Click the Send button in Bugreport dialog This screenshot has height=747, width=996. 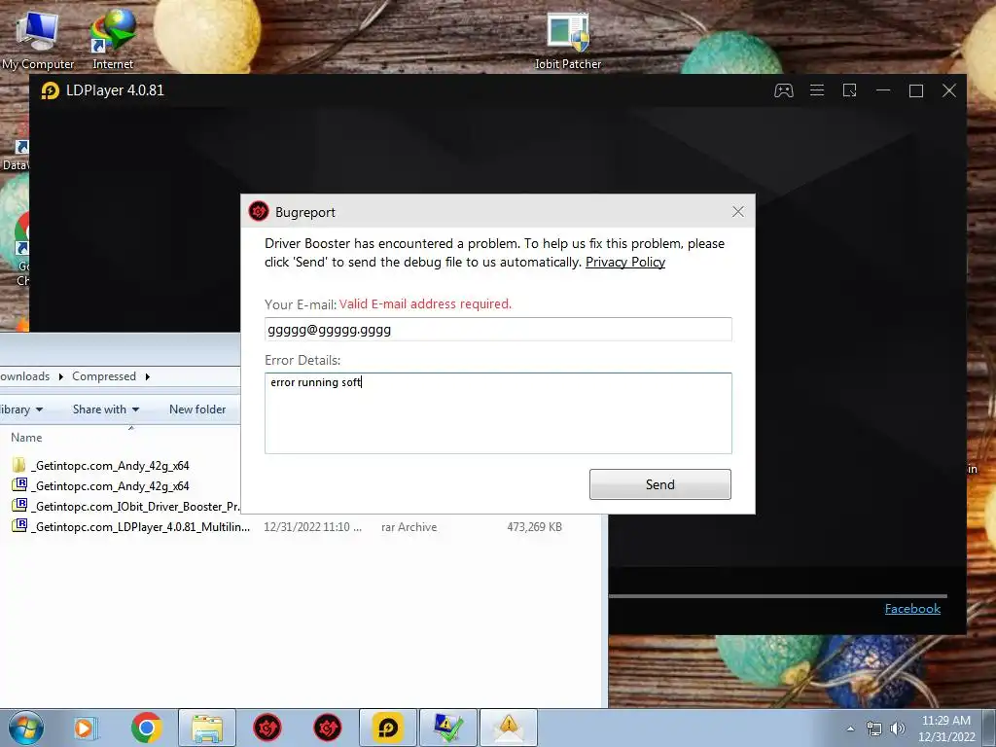point(660,484)
